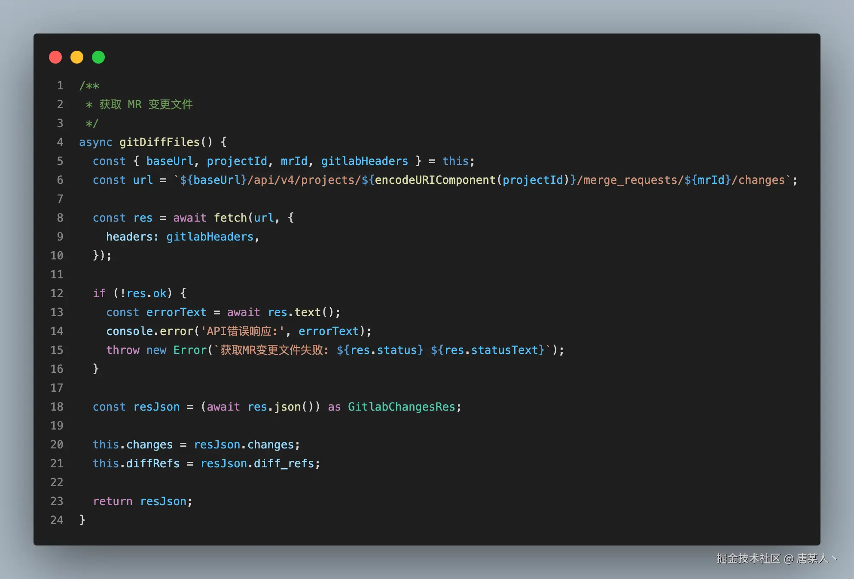
Task: Click the errorText variable declaration
Action: tap(176, 312)
